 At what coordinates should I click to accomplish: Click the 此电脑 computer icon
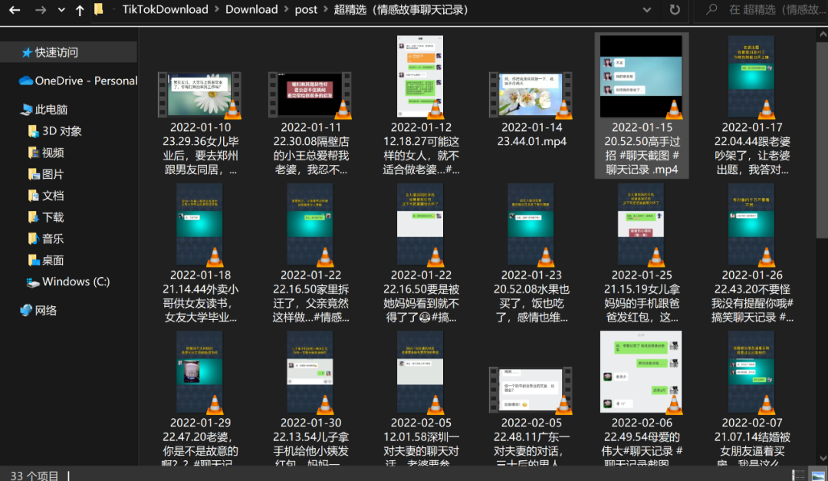[x=26, y=110]
